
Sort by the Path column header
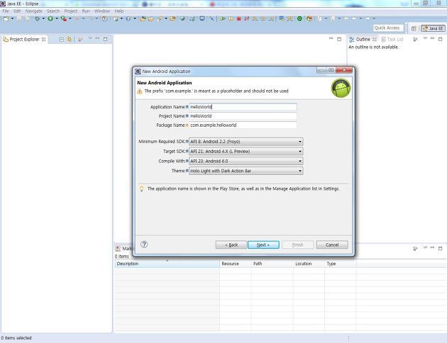pos(272,264)
